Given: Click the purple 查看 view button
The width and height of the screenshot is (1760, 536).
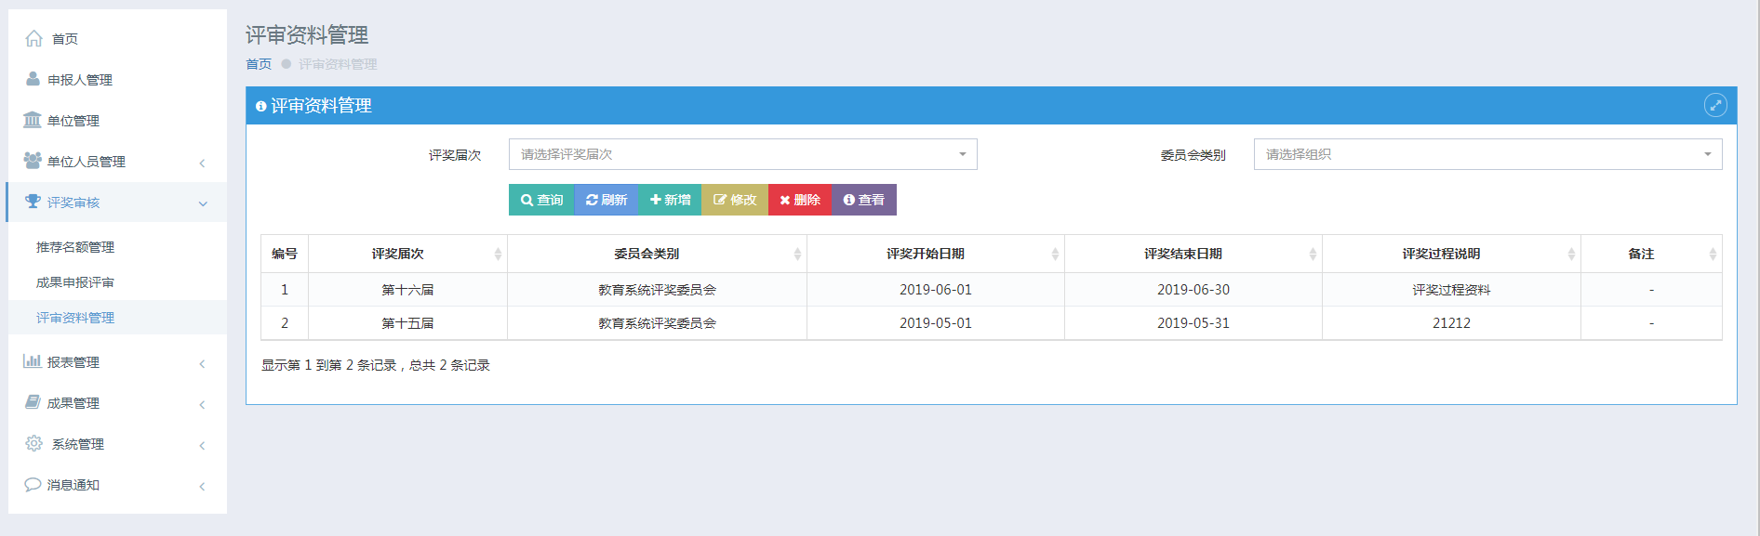Looking at the screenshot, I should click(x=864, y=200).
